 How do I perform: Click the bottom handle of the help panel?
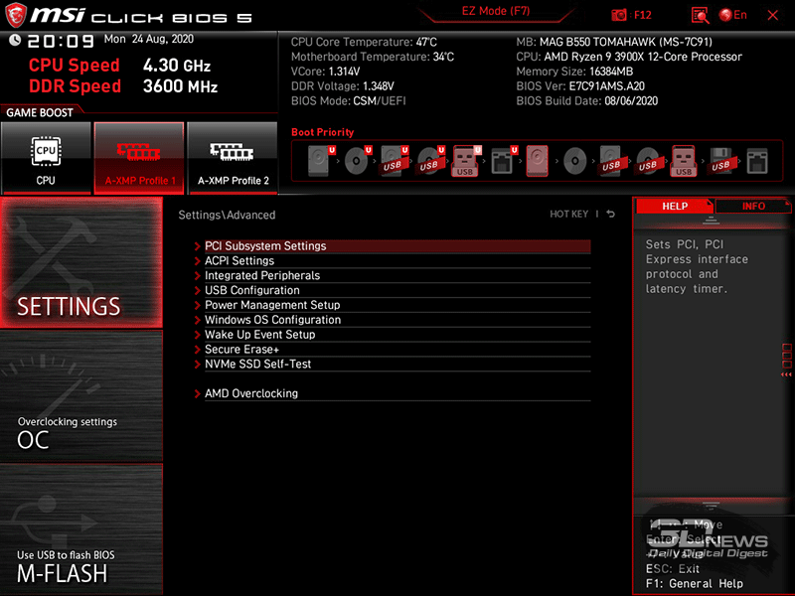pos(711,506)
